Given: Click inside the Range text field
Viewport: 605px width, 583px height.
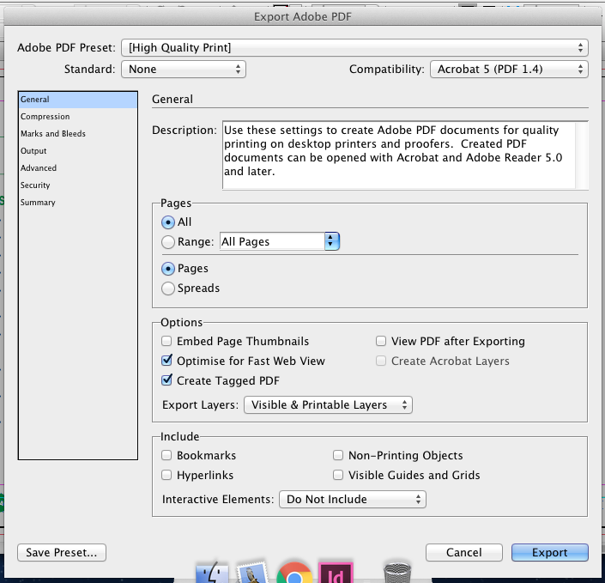Looking at the screenshot, I should coord(272,241).
